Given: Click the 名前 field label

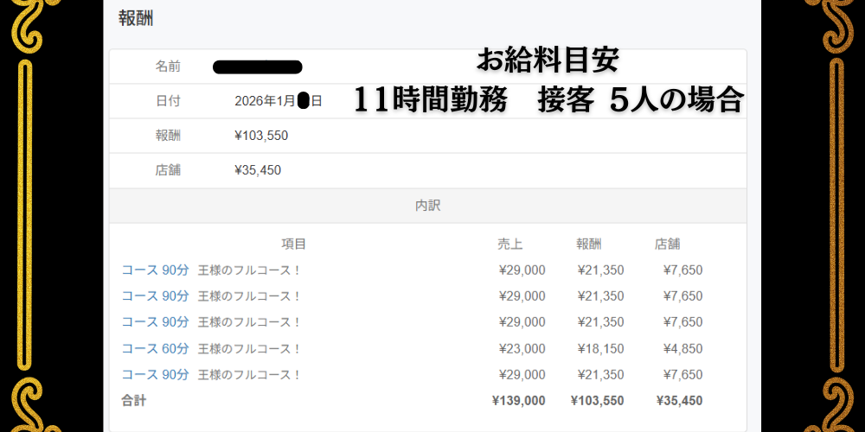Looking at the screenshot, I should [168, 67].
